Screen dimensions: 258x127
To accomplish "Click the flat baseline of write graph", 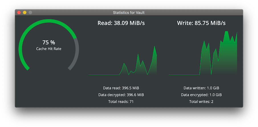I will [x=184, y=75].
